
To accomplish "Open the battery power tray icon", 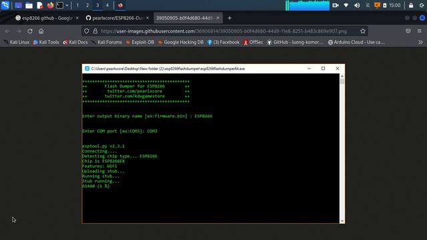I will point(385,5).
